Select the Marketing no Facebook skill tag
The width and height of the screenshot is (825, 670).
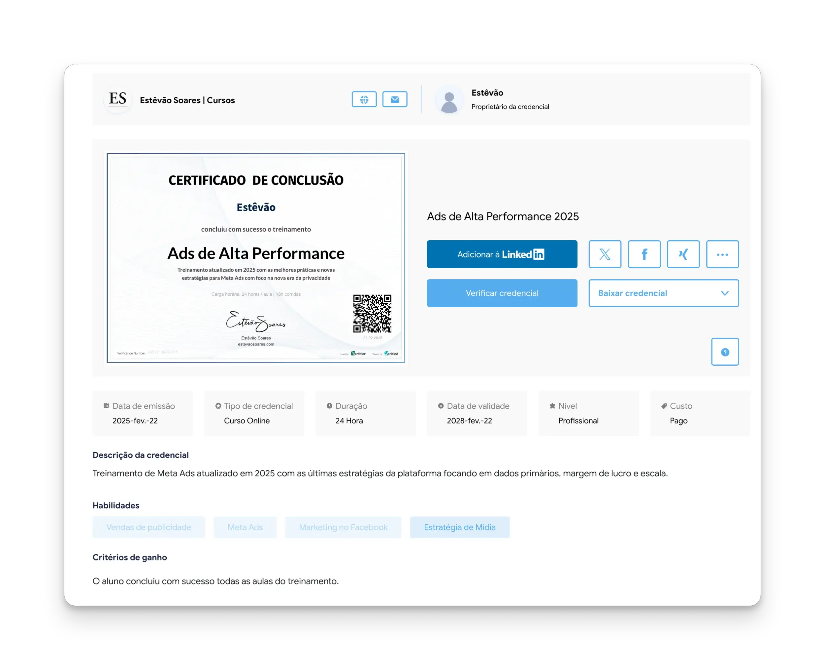tap(343, 527)
